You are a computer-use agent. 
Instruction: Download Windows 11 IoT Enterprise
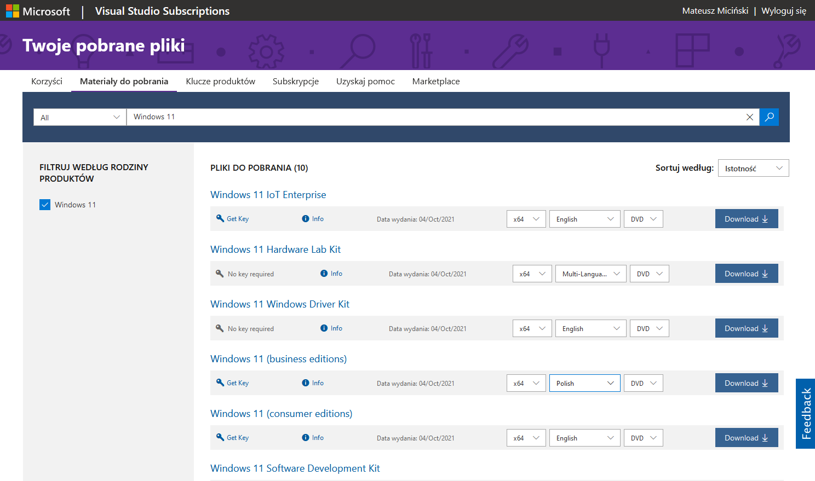(x=747, y=219)
